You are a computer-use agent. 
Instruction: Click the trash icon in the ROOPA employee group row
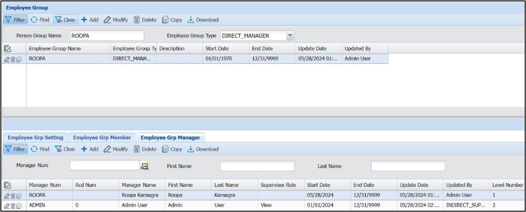coord(13,59)
